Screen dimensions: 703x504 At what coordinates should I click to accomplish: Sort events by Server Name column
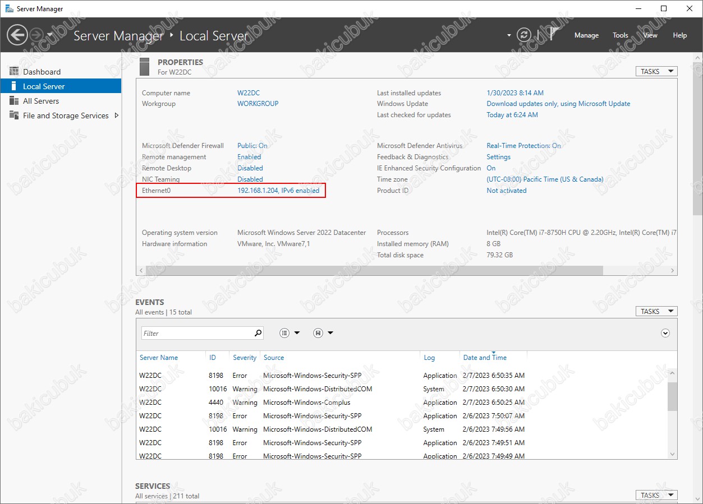pyautogui.click(x=159, y=358)
